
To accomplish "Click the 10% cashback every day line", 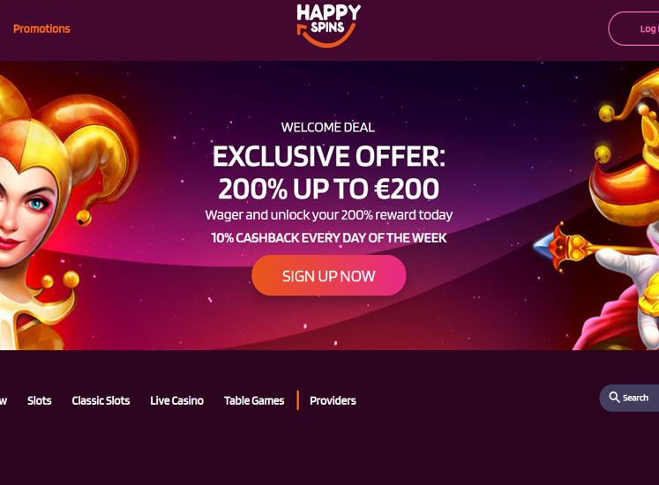I will (329, 238).
